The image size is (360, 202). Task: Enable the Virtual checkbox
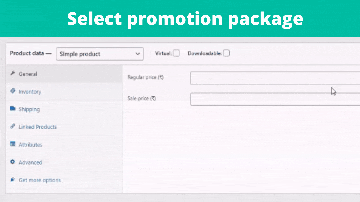click(176, 53)
